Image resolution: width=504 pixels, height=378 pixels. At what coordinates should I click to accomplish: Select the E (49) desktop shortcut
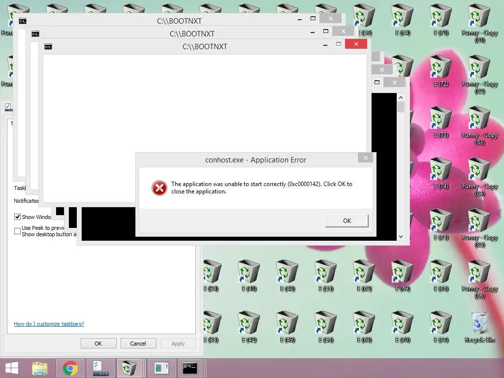[x=287, y=327]
